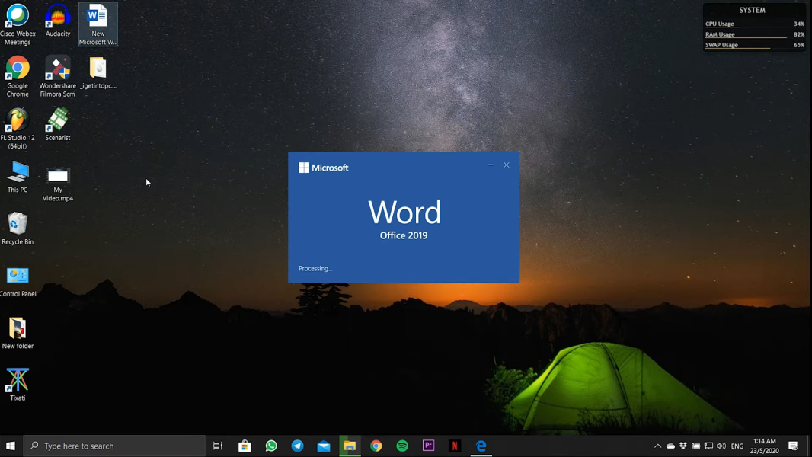Click RAM Usage in SYSTEM widget
The height and width of the screenshot is (457, 812).
(755, 35)
